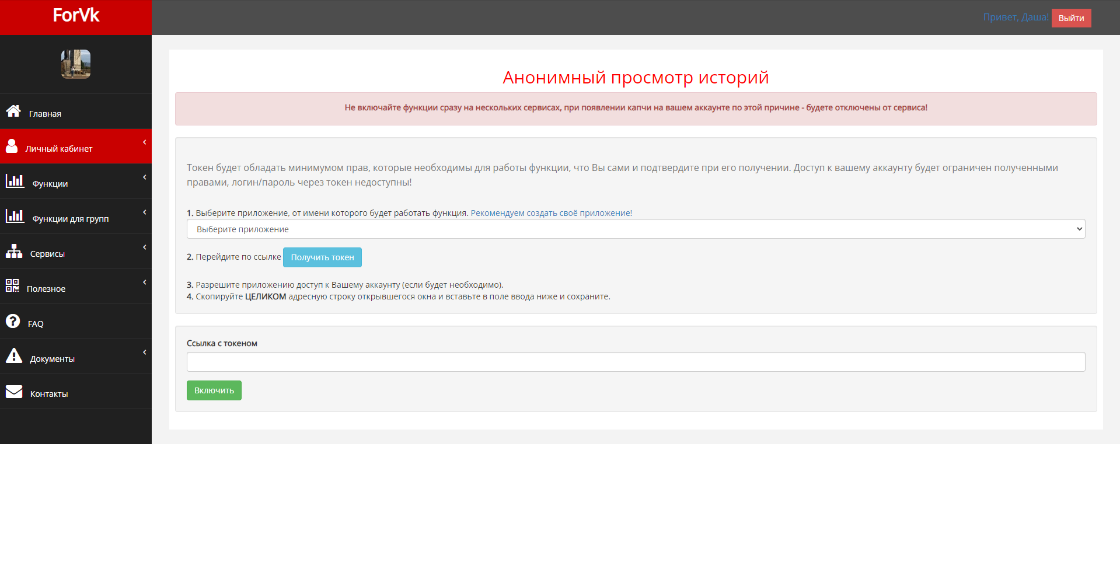This screenshot has width=1120, height=562.
Task: Click the red warning message about капчи
Action: pos(636,108)
